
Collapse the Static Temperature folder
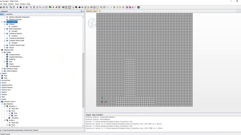tap(5, 29)
